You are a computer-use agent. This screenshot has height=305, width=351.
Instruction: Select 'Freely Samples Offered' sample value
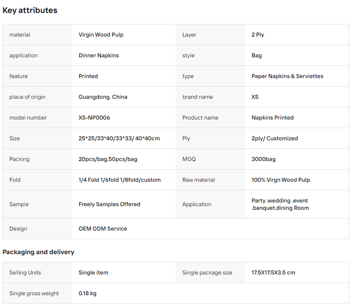[x=110, y=204]
